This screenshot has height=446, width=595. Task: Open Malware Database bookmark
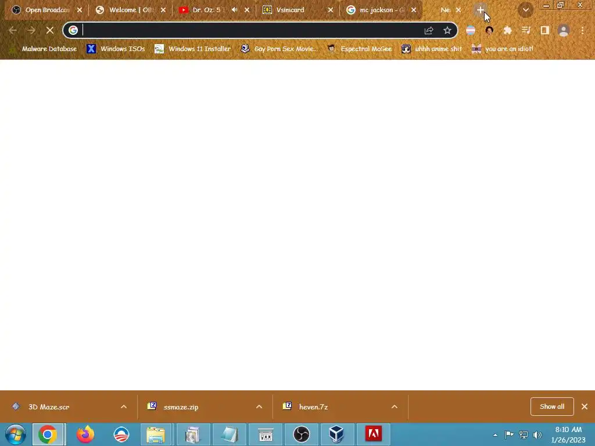tap(43, 49)
